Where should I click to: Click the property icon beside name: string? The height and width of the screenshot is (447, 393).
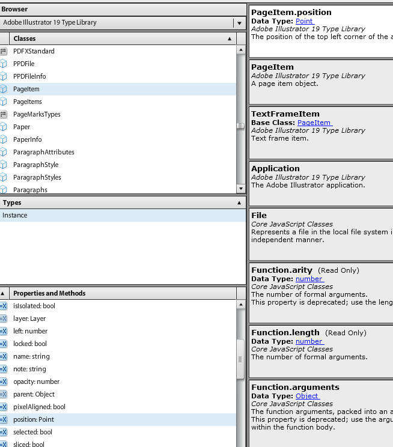click(4, 356)
